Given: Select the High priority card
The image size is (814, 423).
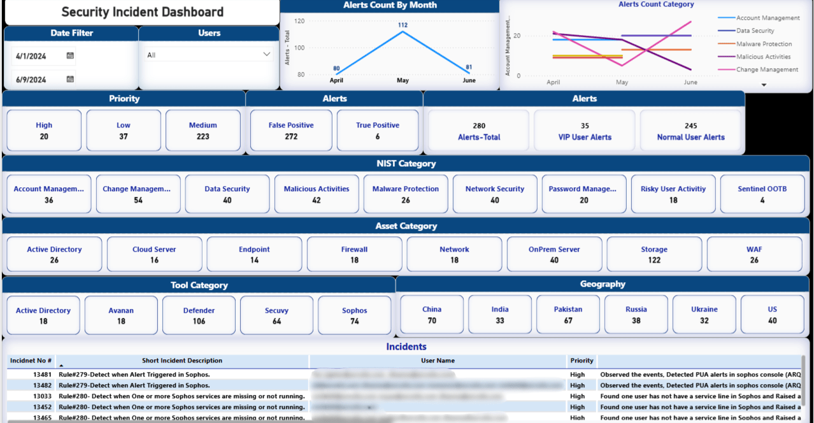Looking at the screenshot, I should [44, 131].
